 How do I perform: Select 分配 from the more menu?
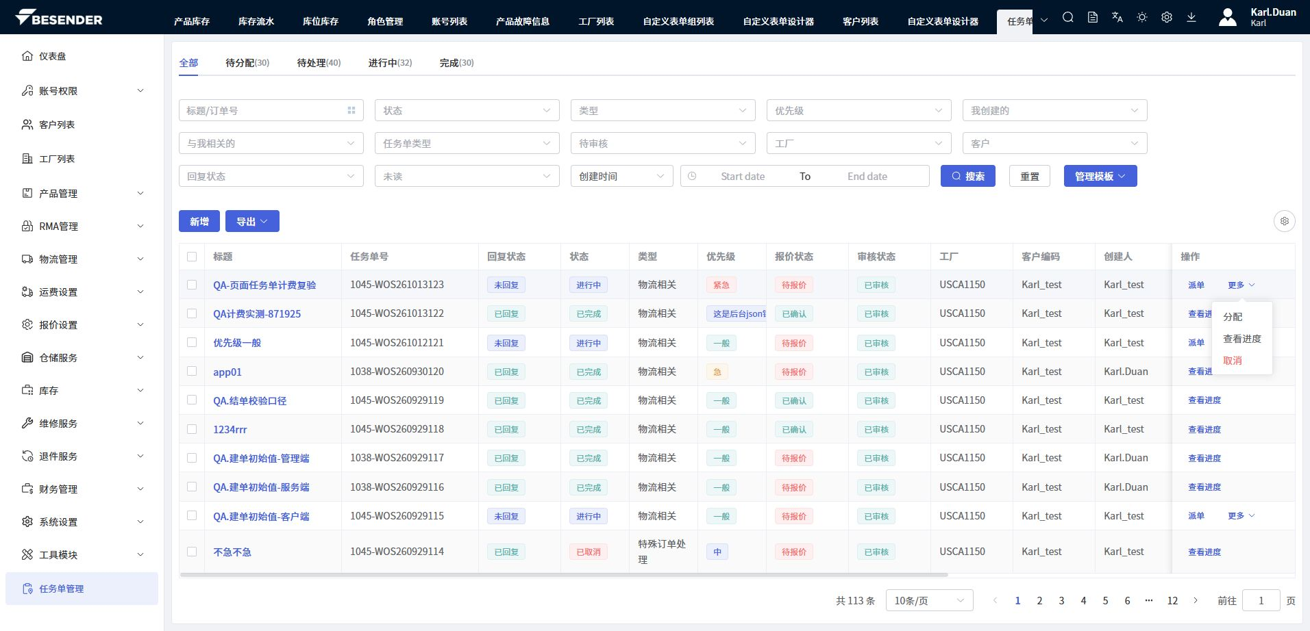point(1241,317)
